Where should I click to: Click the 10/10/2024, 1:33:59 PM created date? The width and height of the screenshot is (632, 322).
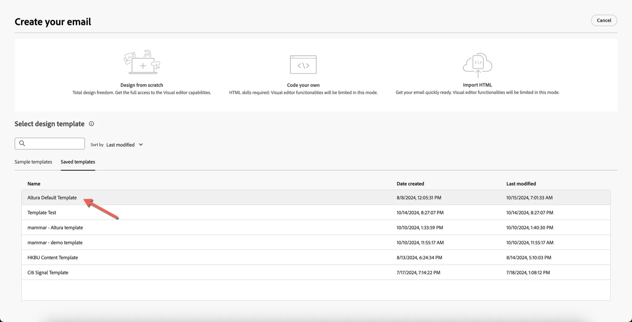pos(420,228)
